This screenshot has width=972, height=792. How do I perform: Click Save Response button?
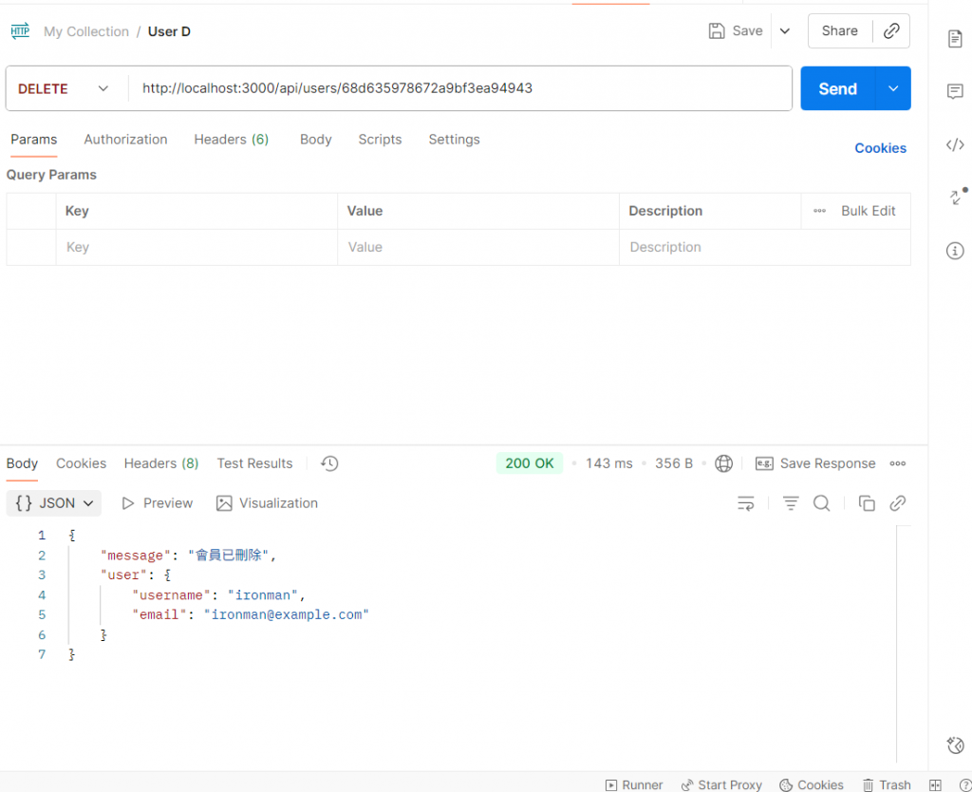click(x=815, y=463)
